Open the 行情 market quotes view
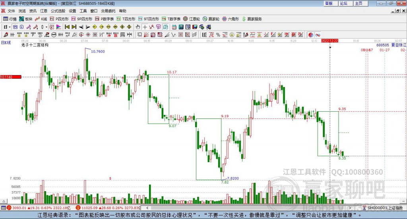 [10, 19]
